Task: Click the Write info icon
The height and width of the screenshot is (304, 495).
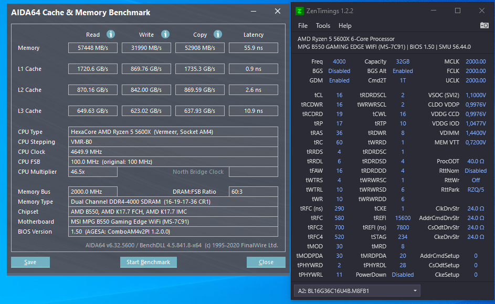Action: pos(165,34)
